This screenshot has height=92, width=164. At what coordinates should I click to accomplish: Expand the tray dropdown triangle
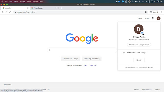146,2
